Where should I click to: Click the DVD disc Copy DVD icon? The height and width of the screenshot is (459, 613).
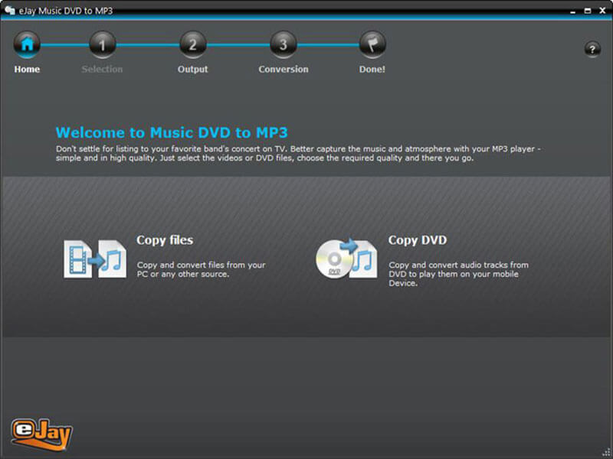346,259
